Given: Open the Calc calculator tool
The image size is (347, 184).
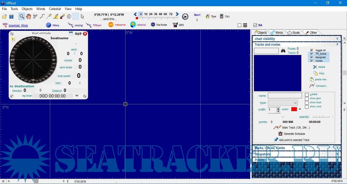Looking at the screenshot, I should click(225, 16).
